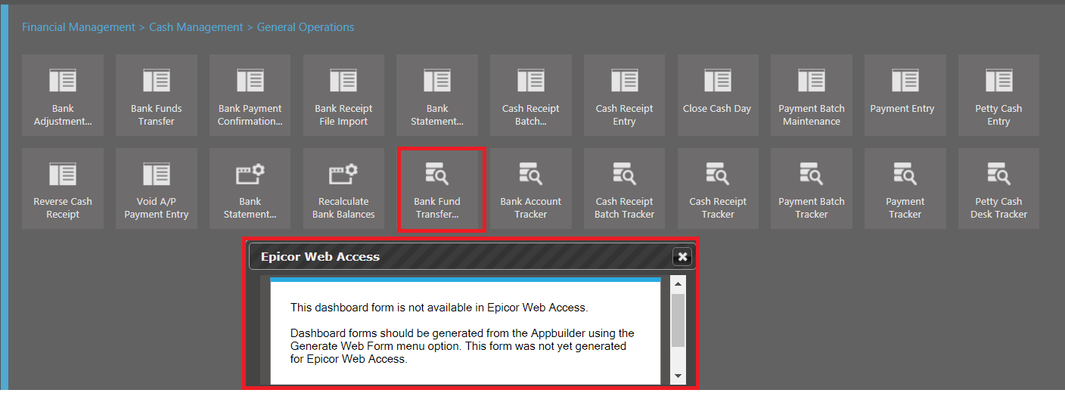This screenshot has width=1065, height=393.
Task: Open the Close Cash Day tile
Action: pos(718,95)
